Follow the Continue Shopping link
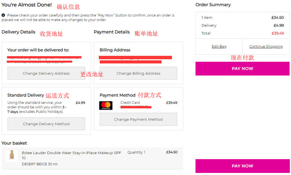The height and width of the screenshot is (175, 291). [266, 47]
